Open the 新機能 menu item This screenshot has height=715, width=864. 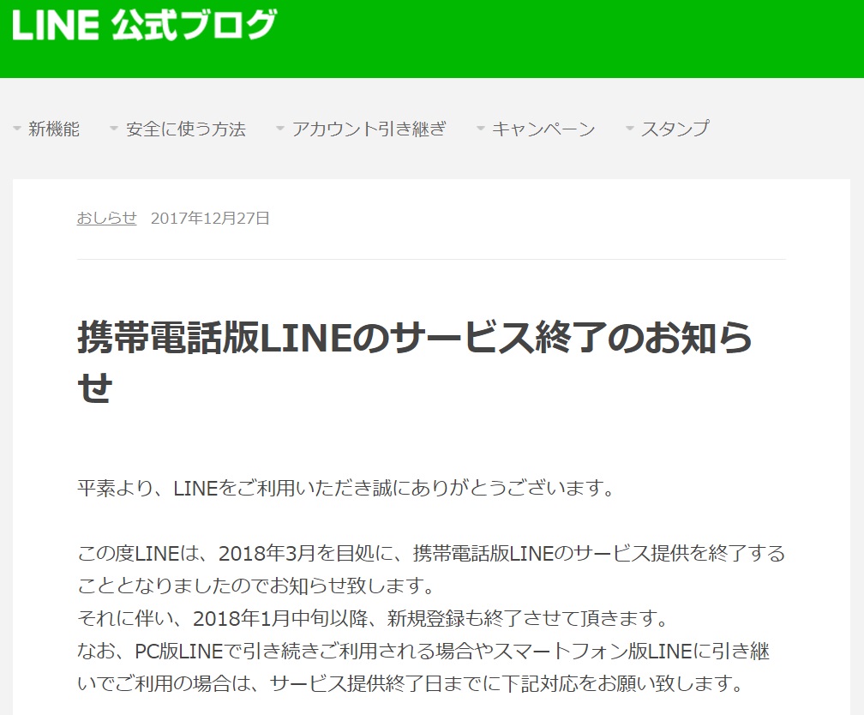tap(54, 129)
